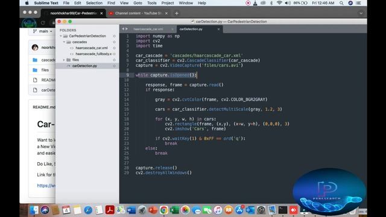
Task: Go to previous tab with left arrow
Action: pos(123,29)
